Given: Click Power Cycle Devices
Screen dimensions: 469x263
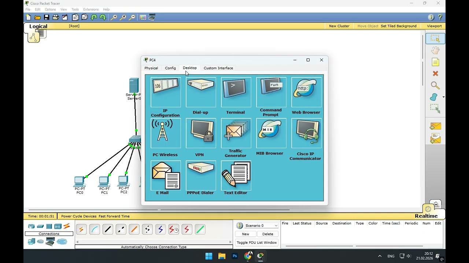Looking at the screenshot, I should pyautogui.click(x=79, y=216).
